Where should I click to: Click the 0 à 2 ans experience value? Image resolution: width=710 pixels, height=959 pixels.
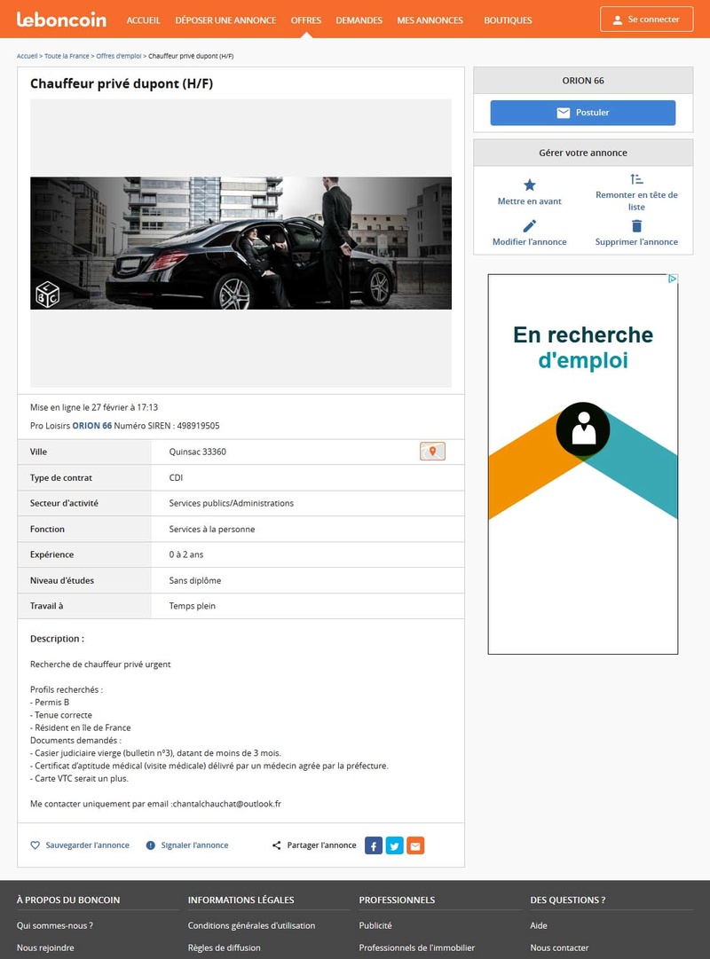tap(186, 554)
